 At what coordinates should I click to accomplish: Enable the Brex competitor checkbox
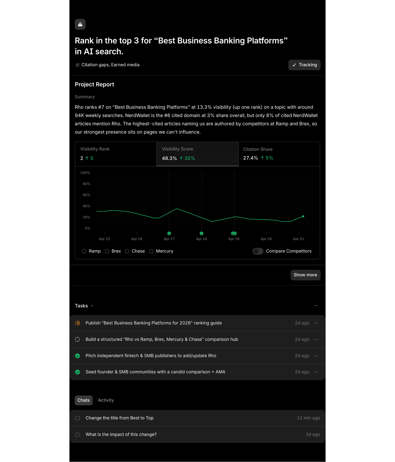click(x=107, y=251)
